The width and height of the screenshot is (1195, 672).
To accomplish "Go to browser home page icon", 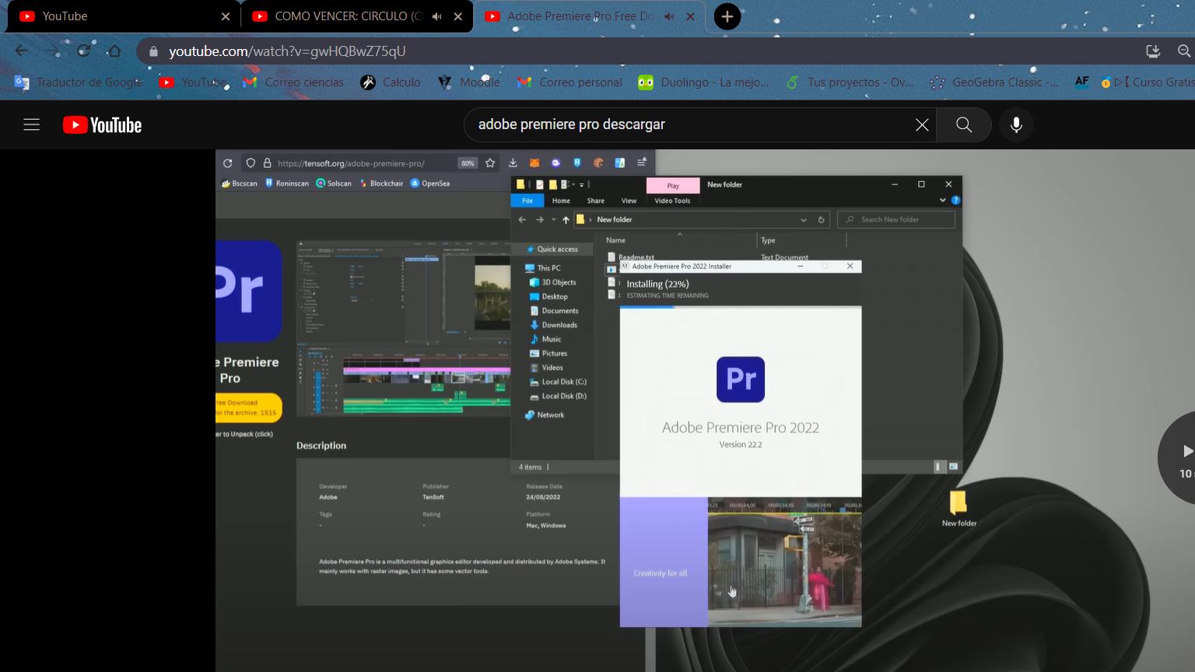I will click(114, 51).
